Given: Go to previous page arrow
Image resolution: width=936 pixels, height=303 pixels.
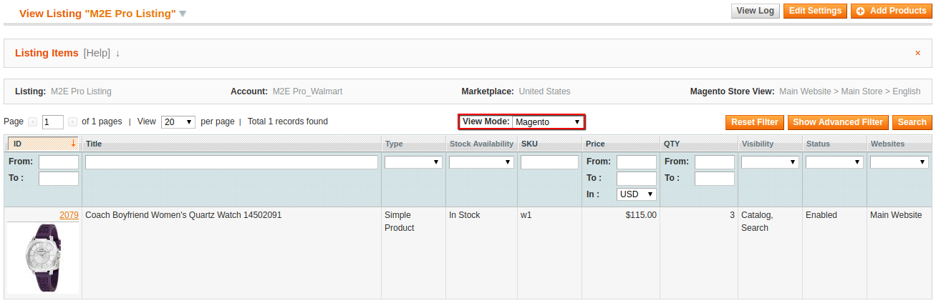Looking at the screenshot, I should (32, 122).
